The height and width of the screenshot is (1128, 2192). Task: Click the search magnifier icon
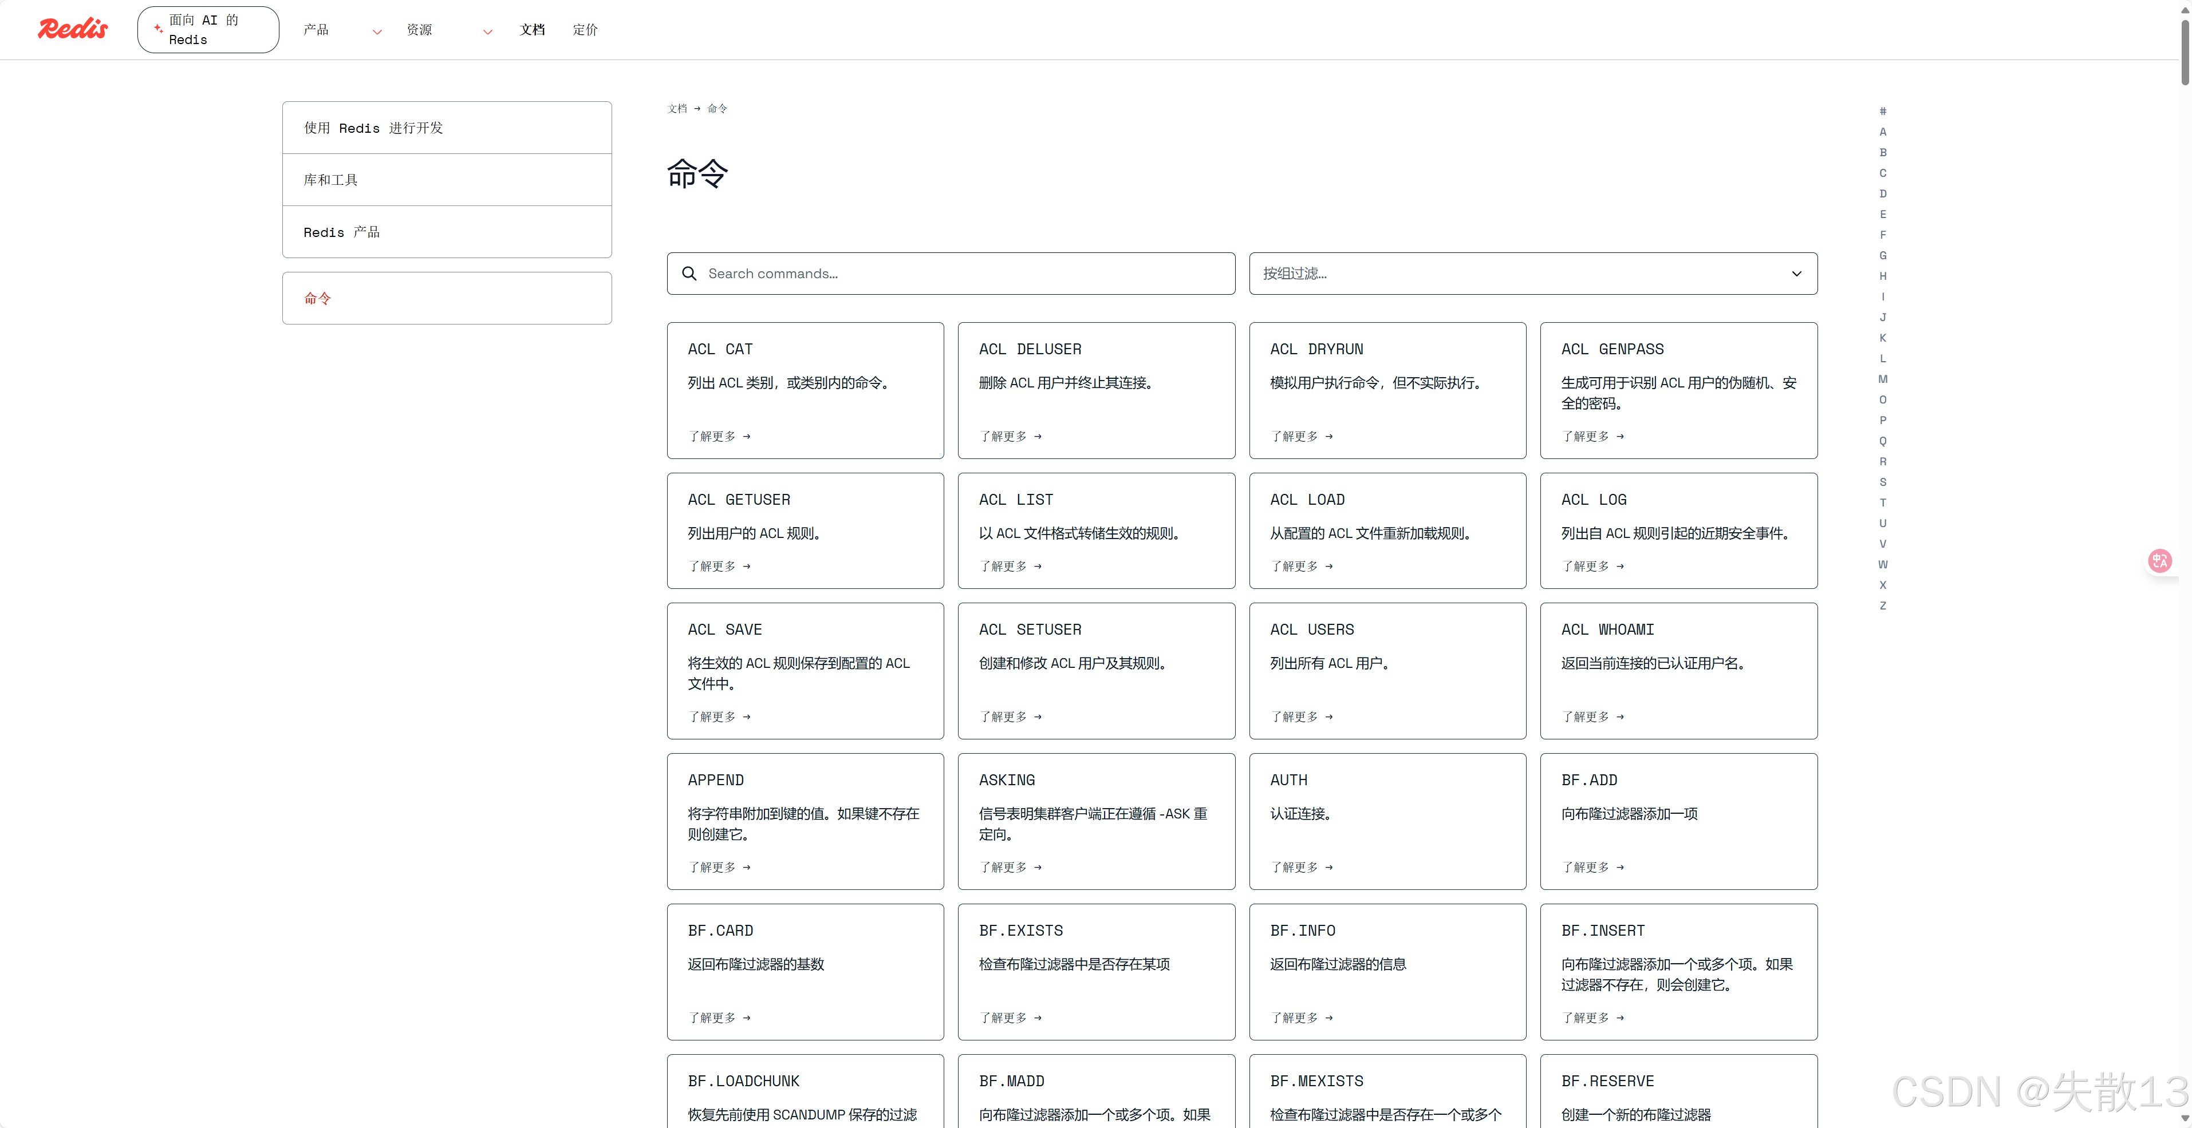coord(689,273)
